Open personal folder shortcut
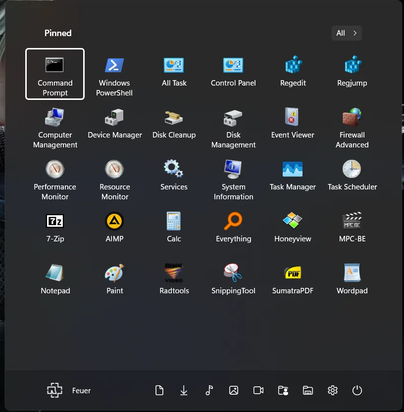 [283, 390]
